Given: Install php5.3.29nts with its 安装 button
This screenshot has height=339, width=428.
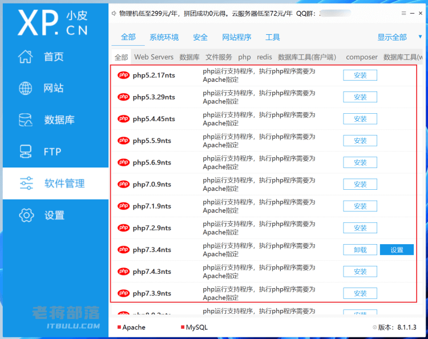Looking at the screenshot, I should pyautogui.click(x=360, y=97).
